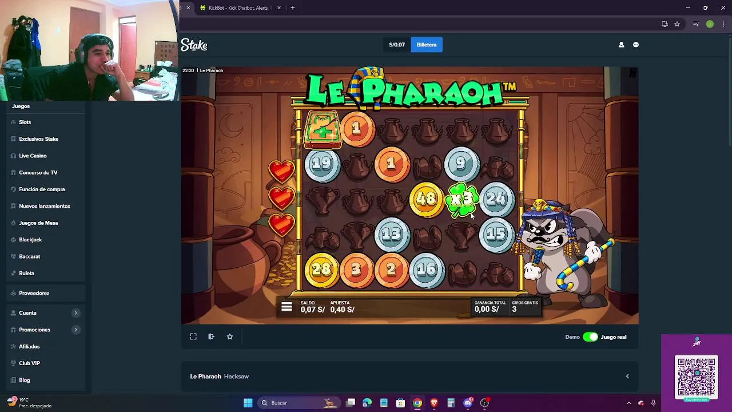The width and height of the screenshot is (732, 412).
Task: Expand Cuenta submenu arrow
Action: [75, 313]
